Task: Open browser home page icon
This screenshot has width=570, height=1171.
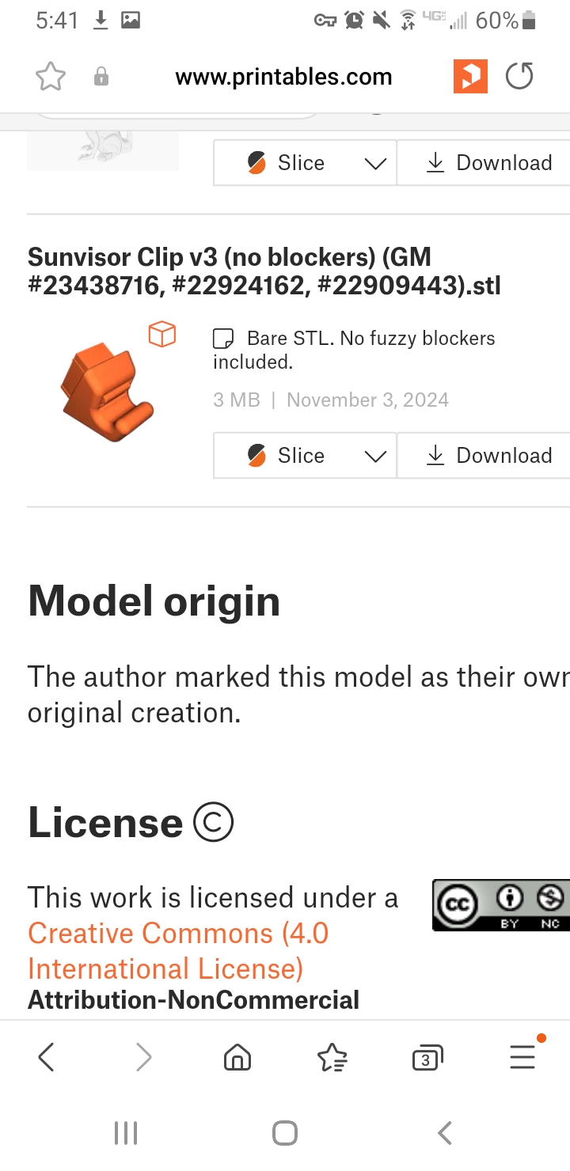Action: 237,1057
